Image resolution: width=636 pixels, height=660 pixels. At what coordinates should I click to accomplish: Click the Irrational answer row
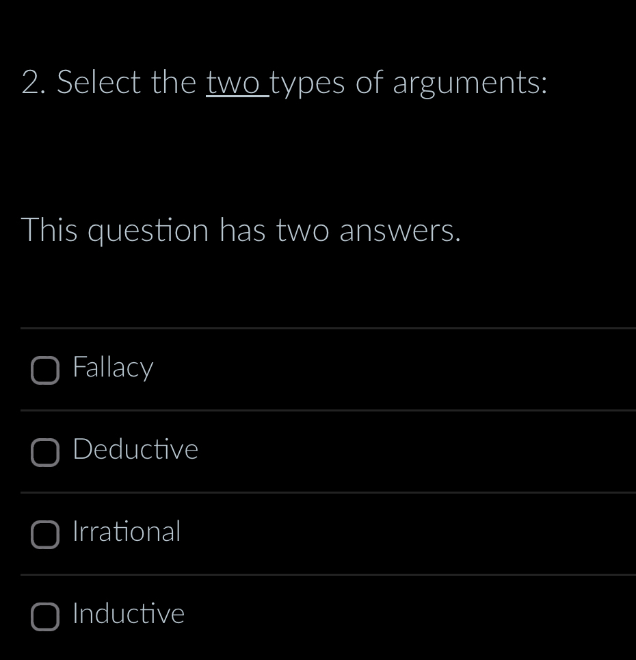click(x=318, y=534)
